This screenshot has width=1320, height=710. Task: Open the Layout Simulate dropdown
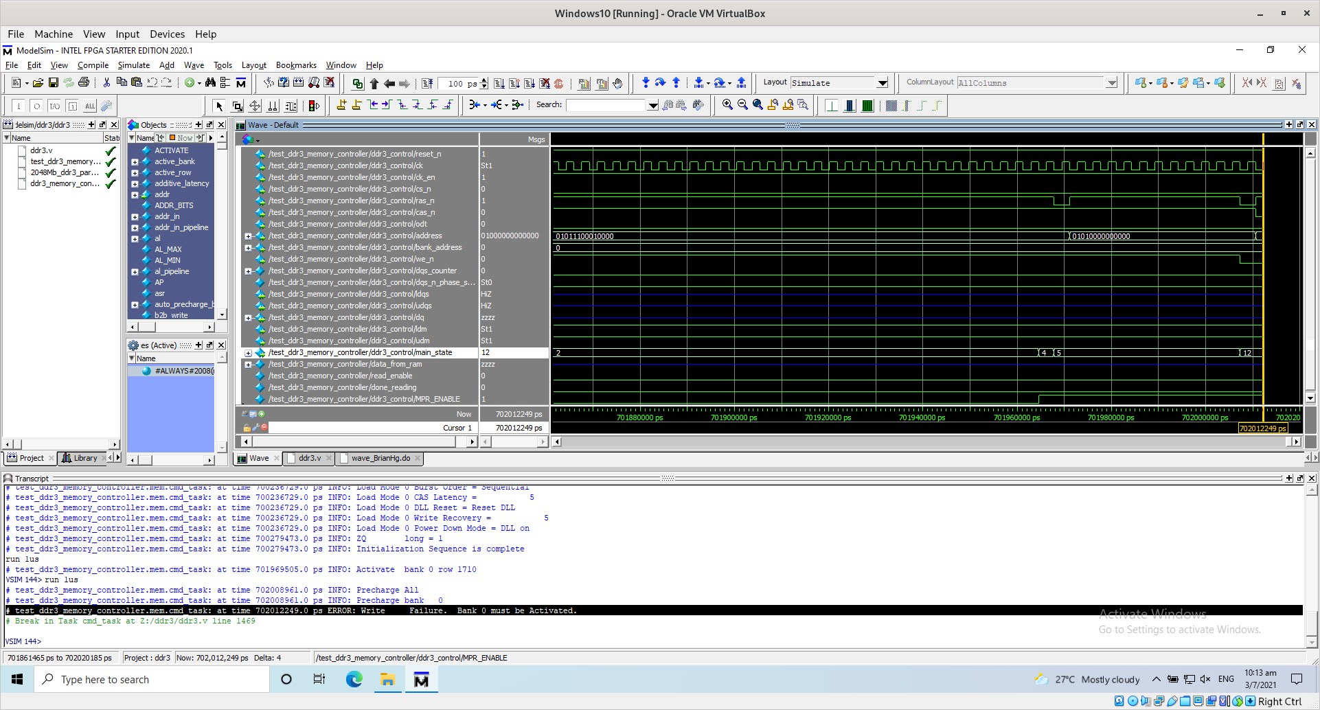pos(883,83)
